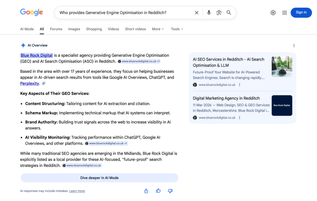Click the Sign in button
The width and height of the screenshot is (317, 201).
pos(301,13)
